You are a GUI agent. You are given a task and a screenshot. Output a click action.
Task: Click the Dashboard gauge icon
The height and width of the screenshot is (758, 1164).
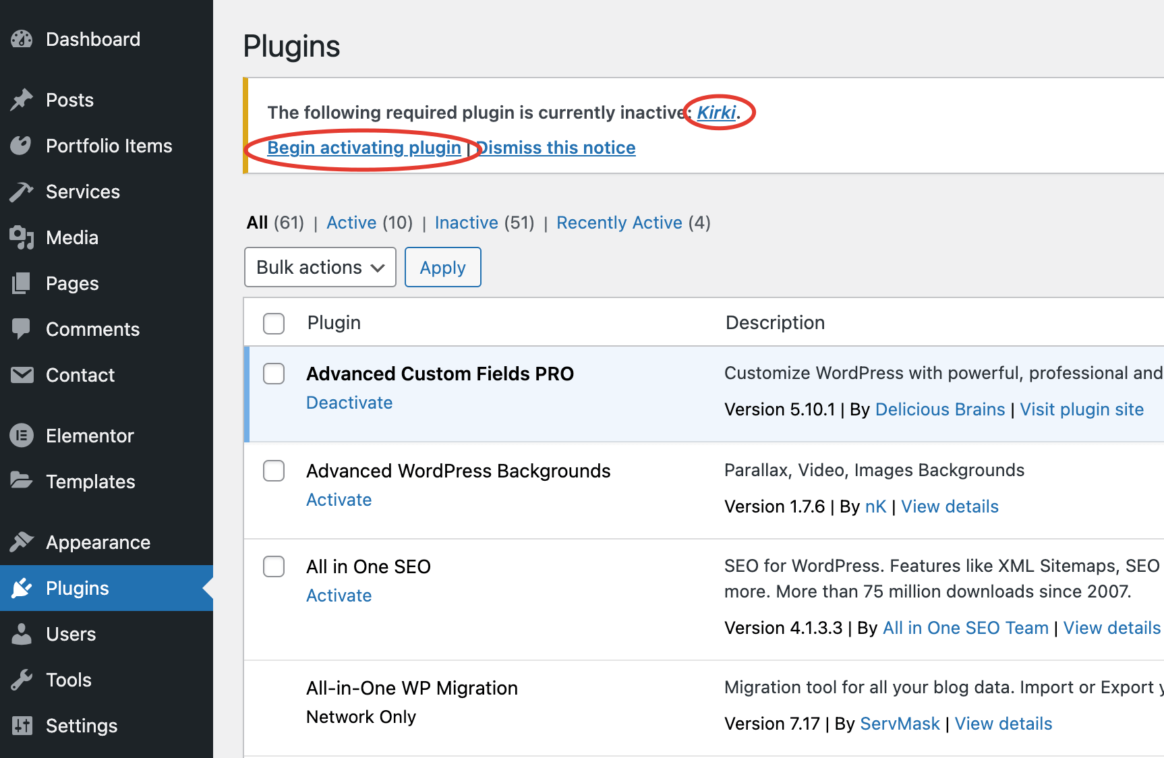[22, 39]
